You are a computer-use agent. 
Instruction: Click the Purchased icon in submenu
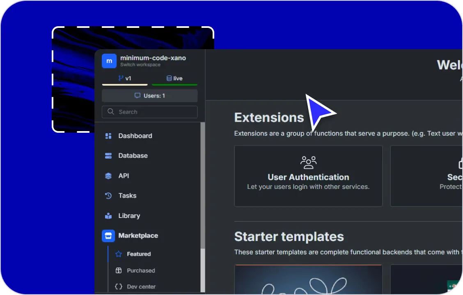[119, 270]
